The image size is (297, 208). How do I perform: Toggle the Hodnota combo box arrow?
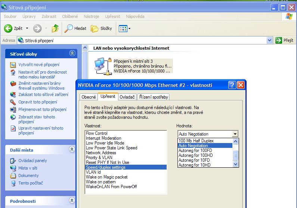coord(235,134)
